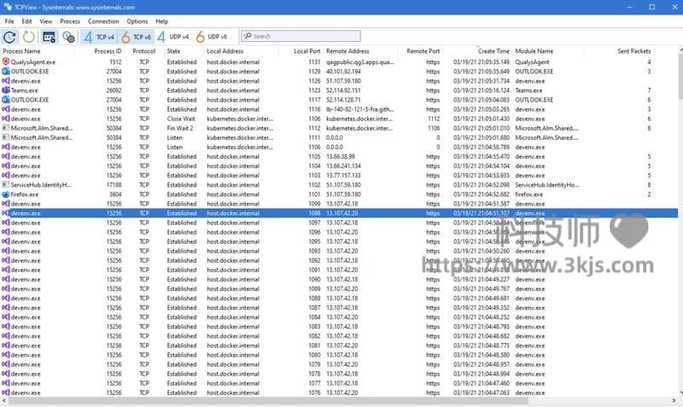The image size is (683, 407).
Task: Select the Teams.exe process name
Action: 25,90
